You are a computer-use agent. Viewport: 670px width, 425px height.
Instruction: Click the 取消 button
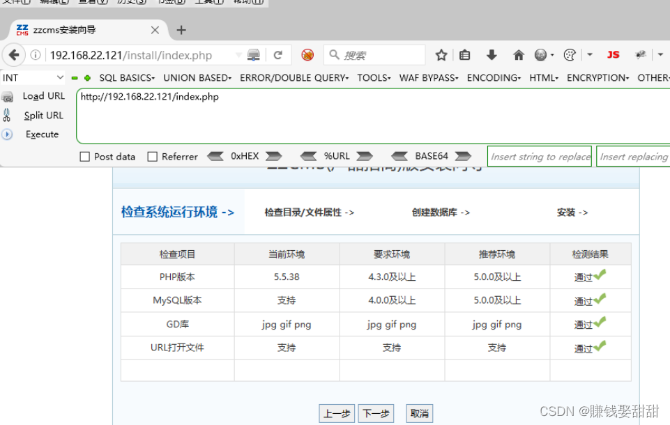pos(419,413)
